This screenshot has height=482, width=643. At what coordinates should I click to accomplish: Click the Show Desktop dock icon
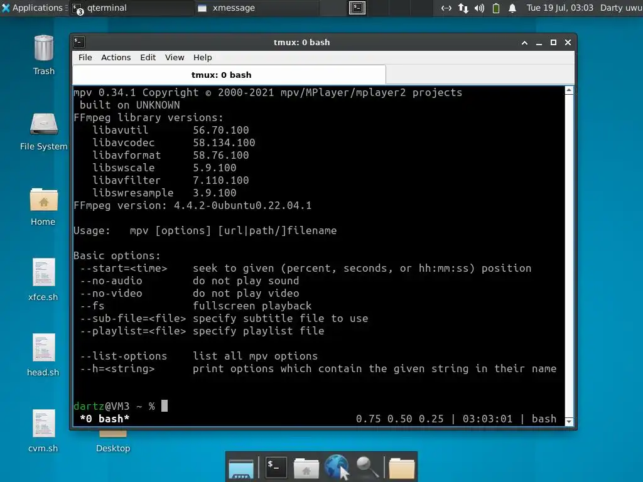tap(241, 468)
